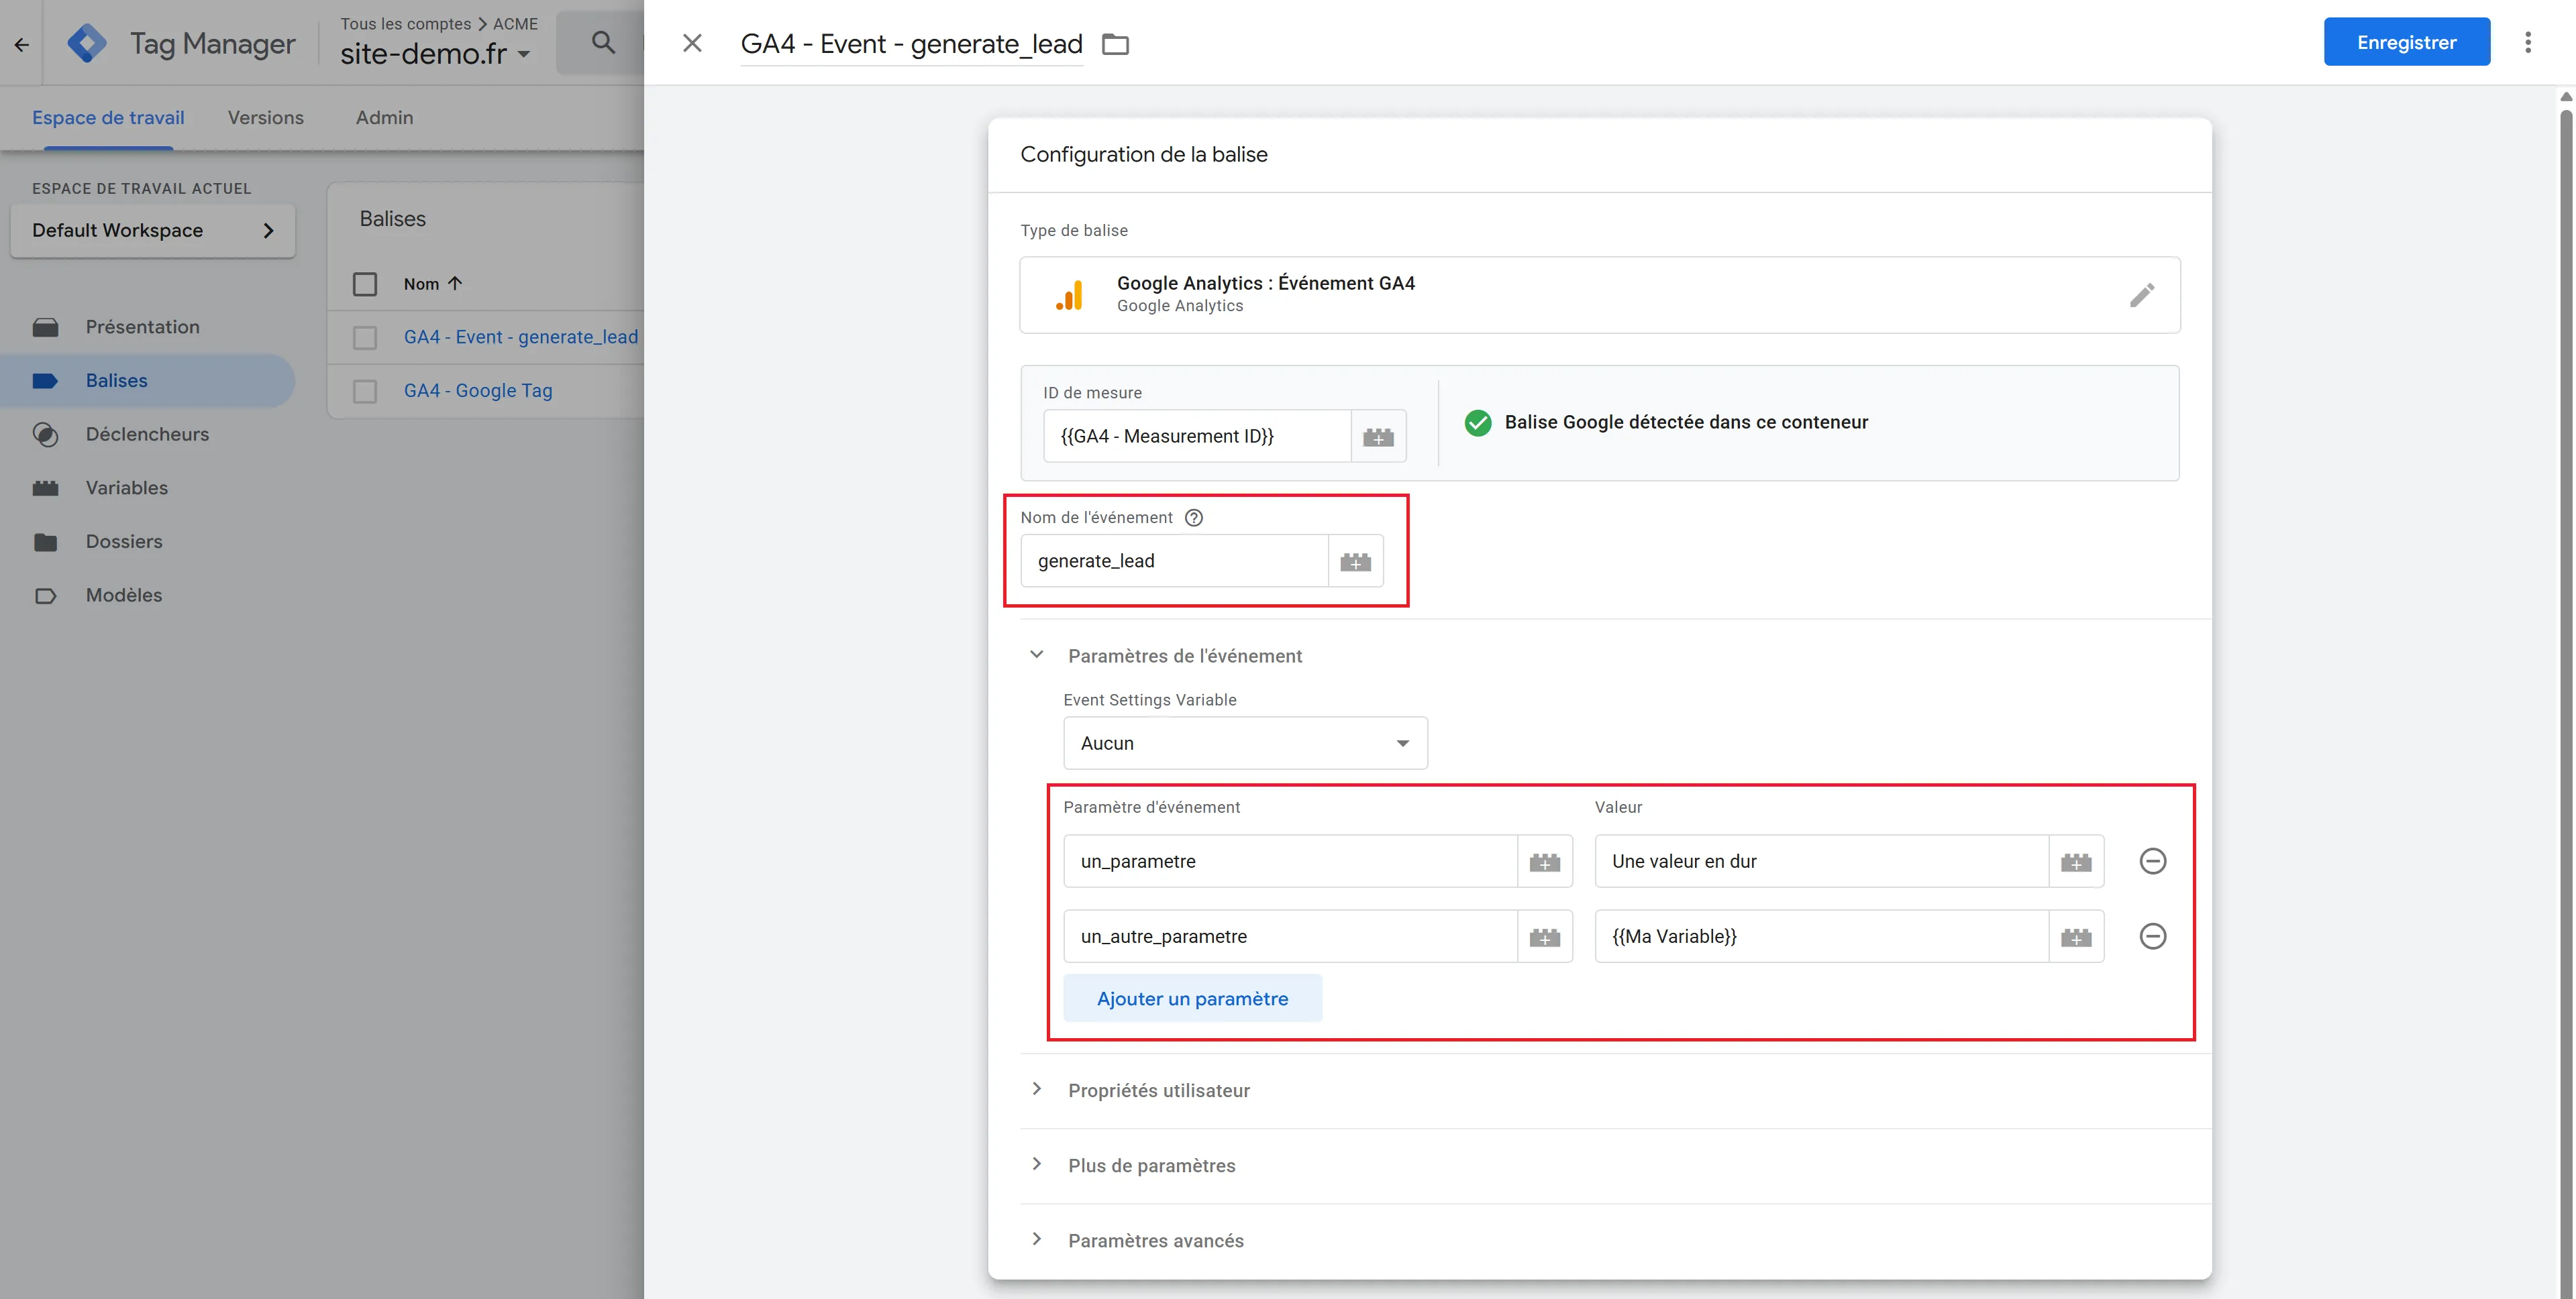This screenshot has width=2576, height=1299.
Task: Click variable picker beside {{Ma Variable}} field
Action: [x=2076, y=936]
